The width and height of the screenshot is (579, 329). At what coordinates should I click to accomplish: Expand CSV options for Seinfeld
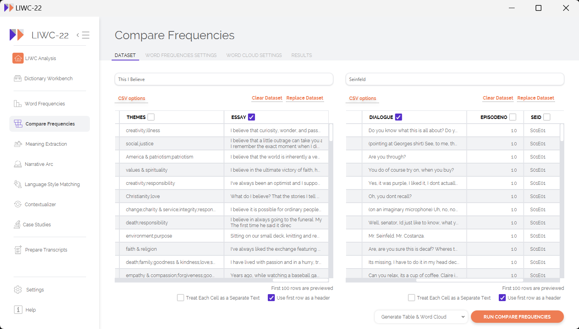pos(362,98)
